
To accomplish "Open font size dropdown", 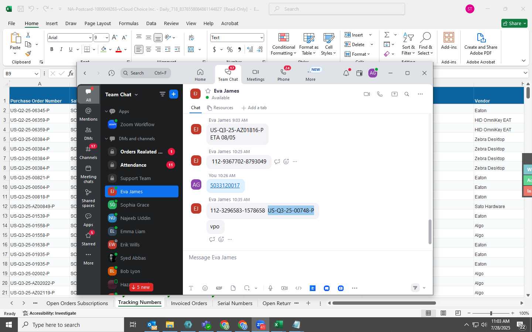I will pyautogui.click(x=107, y=38).
